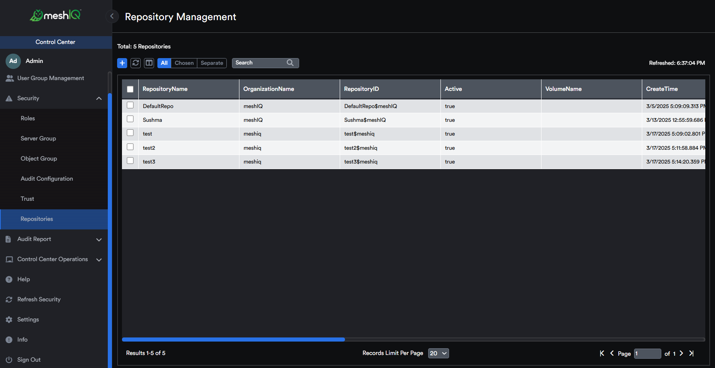Click the Security warning triangle icon

coord(9,98)
